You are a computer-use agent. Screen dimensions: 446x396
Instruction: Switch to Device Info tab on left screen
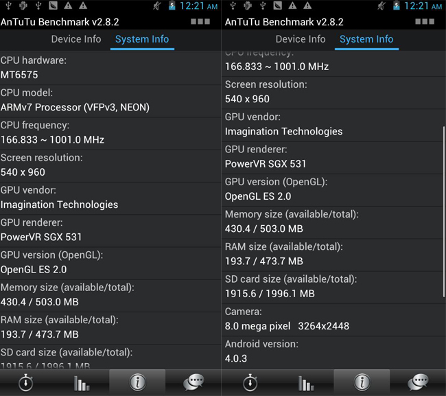coord(76,39)
